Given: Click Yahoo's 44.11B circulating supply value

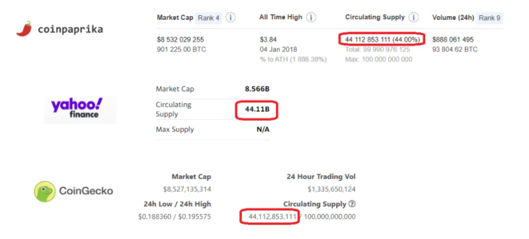Looking at the screenshot, I should coord(257,109).
